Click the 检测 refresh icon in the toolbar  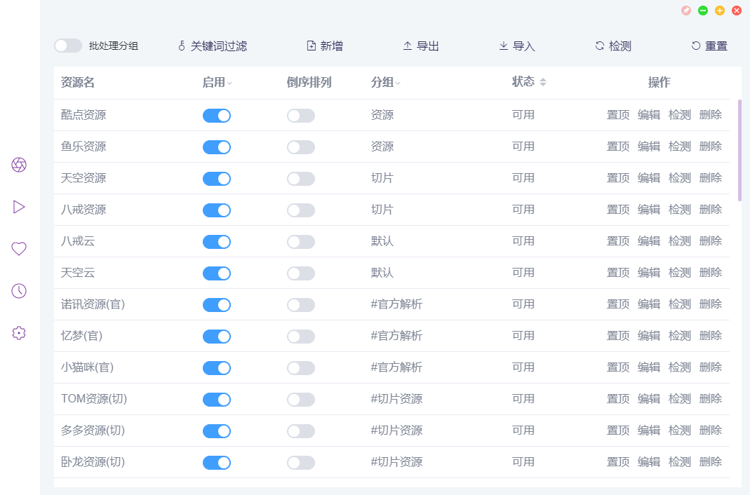(600, 46)
